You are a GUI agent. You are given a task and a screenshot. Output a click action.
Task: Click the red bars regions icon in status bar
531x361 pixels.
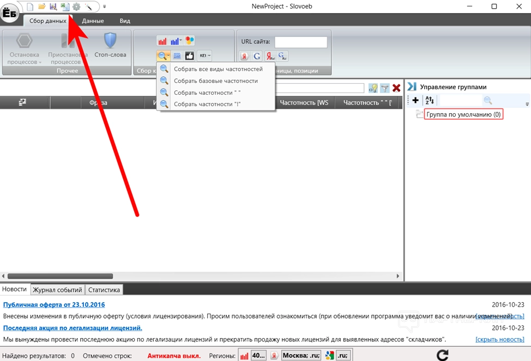pyautogui.click(x=244, y=356)
